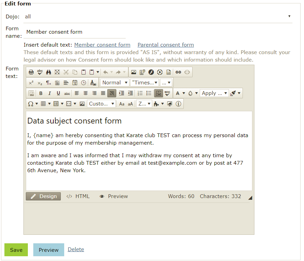304x261 pixels.
Task: Switch to the editor Preview tab
Action: [x=114, y=196]
